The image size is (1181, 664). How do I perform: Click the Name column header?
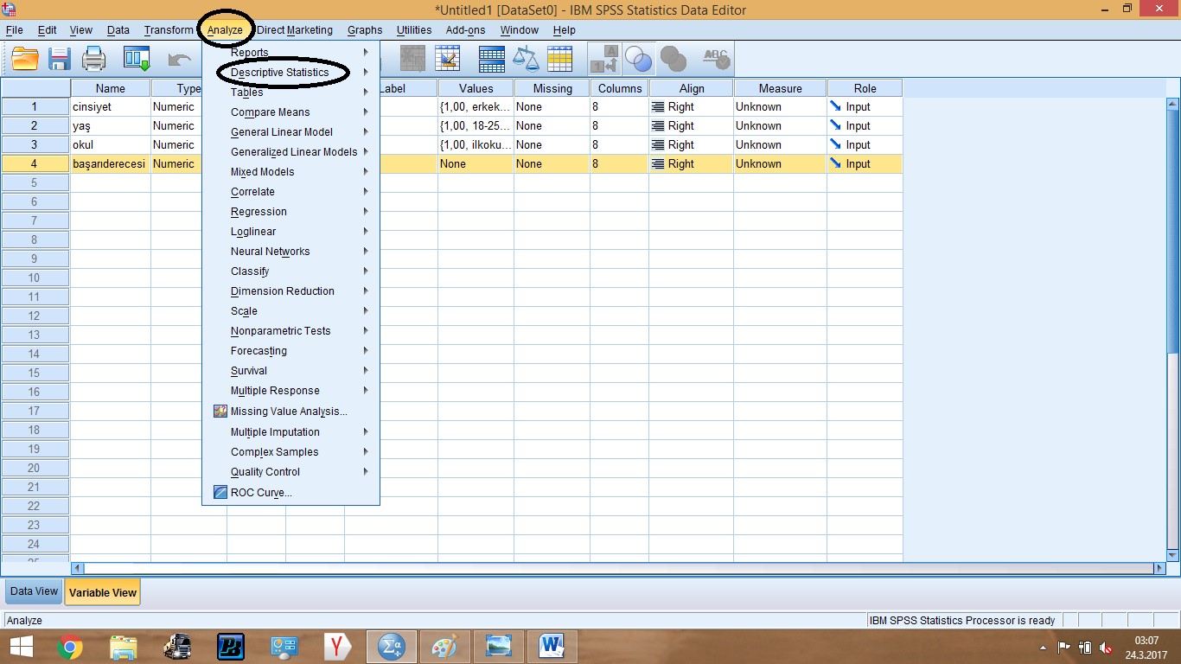(111, 88)
